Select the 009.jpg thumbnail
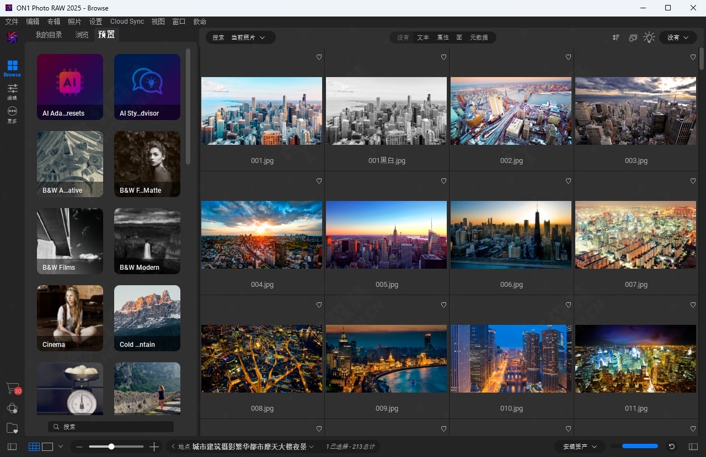 pyautogui.click(x=386, y=358)
